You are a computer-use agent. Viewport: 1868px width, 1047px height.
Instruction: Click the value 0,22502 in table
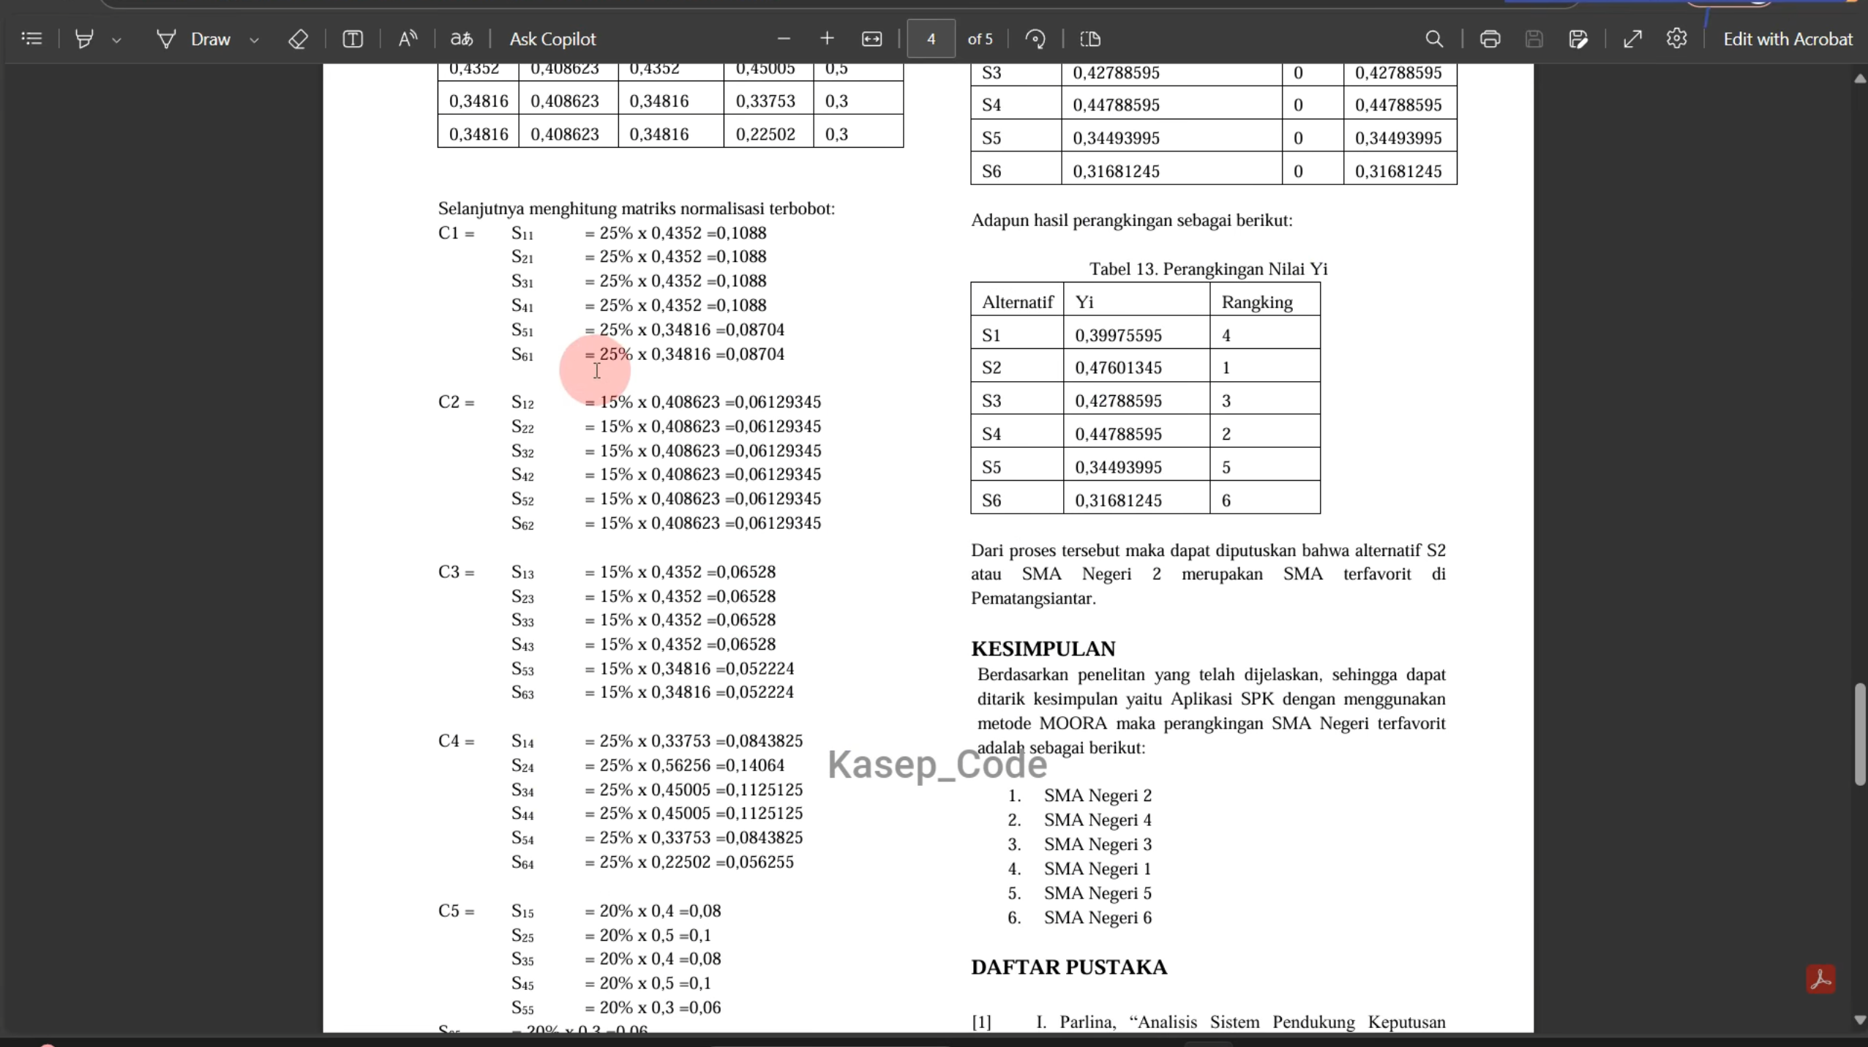tap(765, 134)
